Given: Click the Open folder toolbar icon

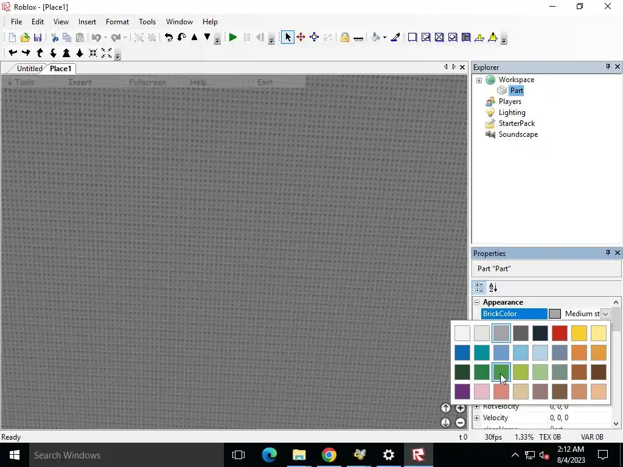Looking at the screenshot, I should pos(25,37).
